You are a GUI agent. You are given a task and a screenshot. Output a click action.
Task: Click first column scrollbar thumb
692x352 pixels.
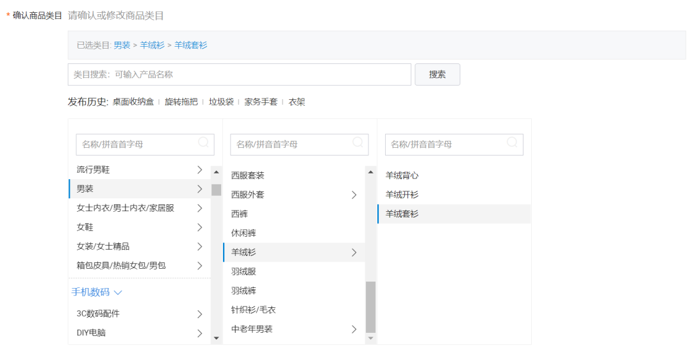point(217,189)
